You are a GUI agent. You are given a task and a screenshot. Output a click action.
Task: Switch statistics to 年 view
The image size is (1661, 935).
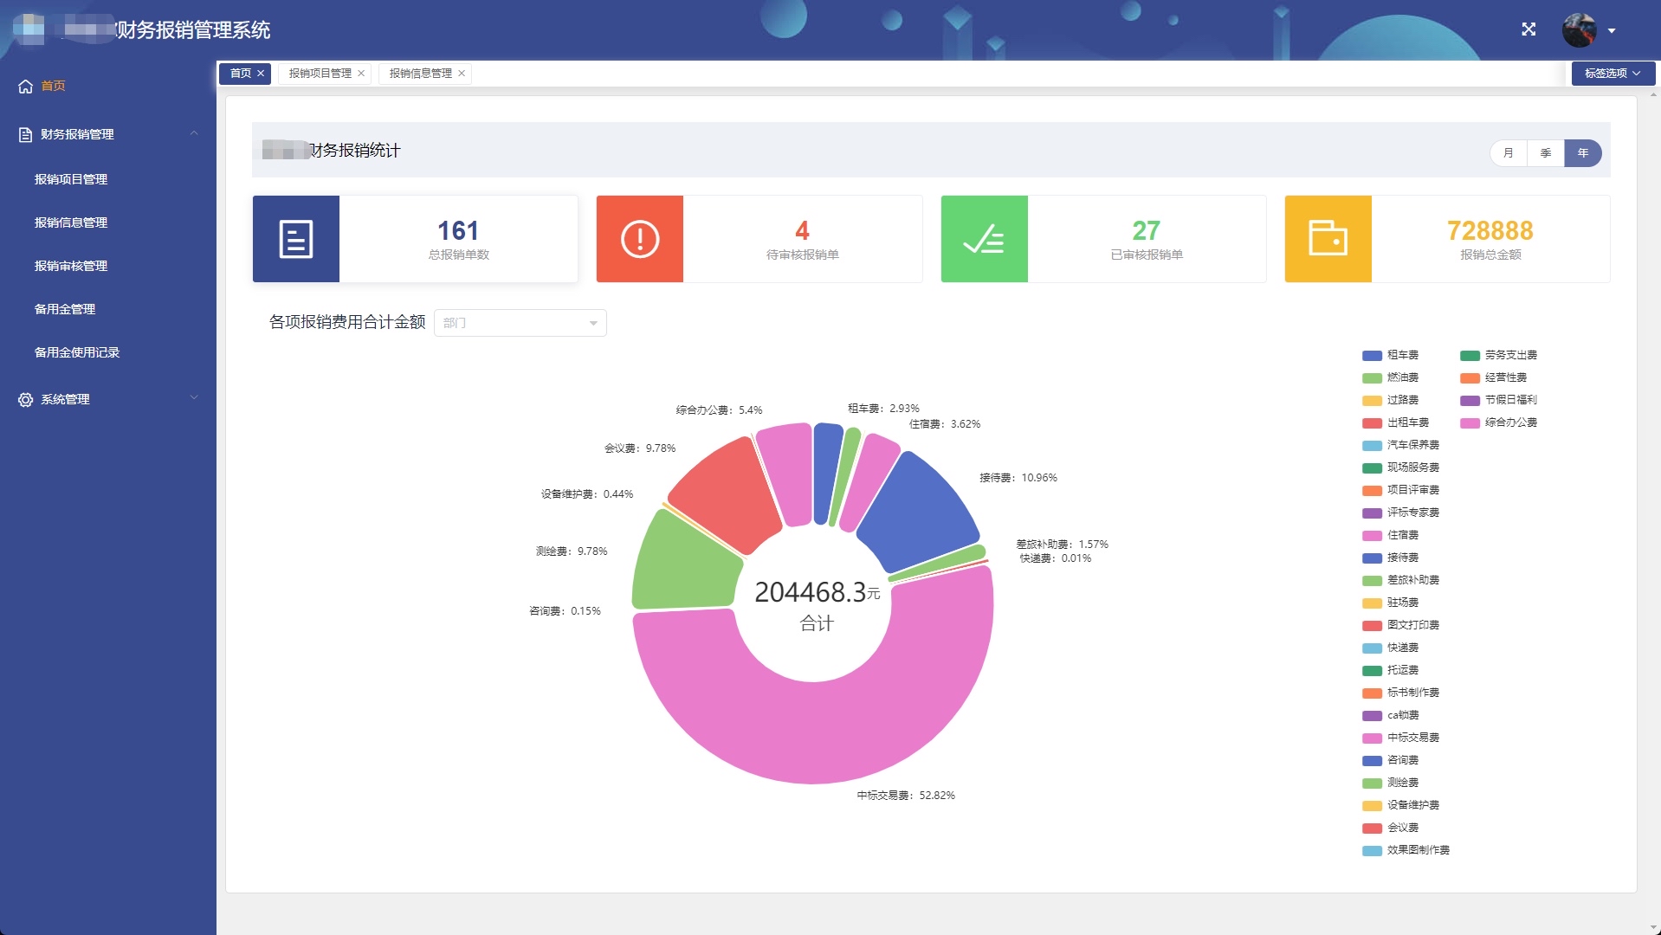point(1583,153)
